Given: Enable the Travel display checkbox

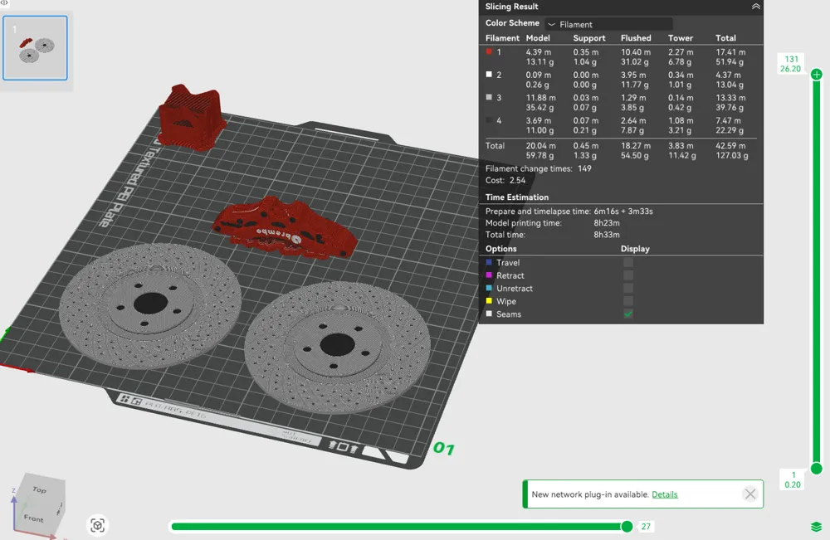Looking at the screenshot, I should tap(627, 262).
